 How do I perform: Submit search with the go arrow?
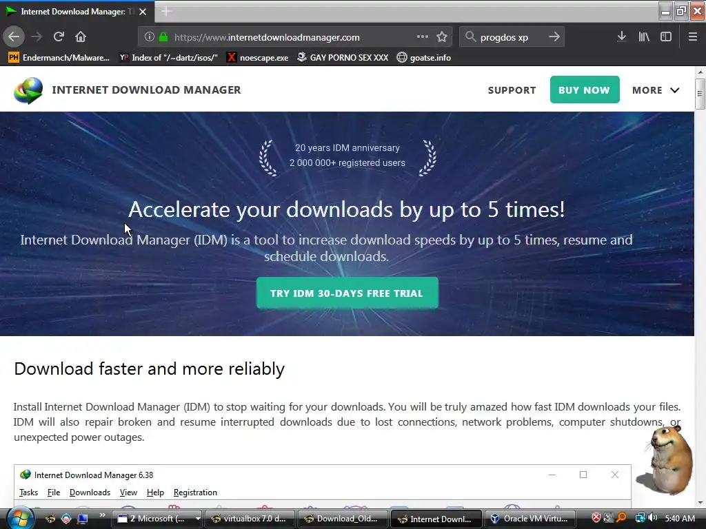coord(554,37)
